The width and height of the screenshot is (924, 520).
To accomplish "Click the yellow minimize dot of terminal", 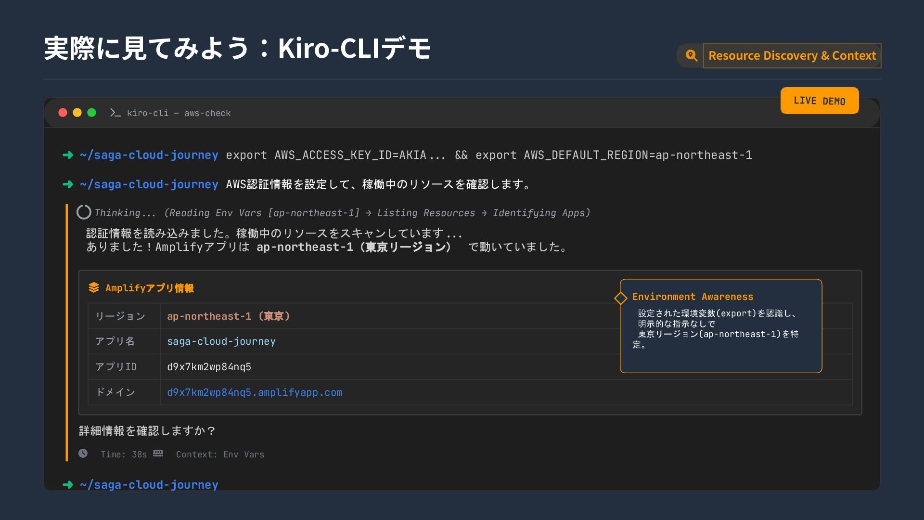I will 77,113.
